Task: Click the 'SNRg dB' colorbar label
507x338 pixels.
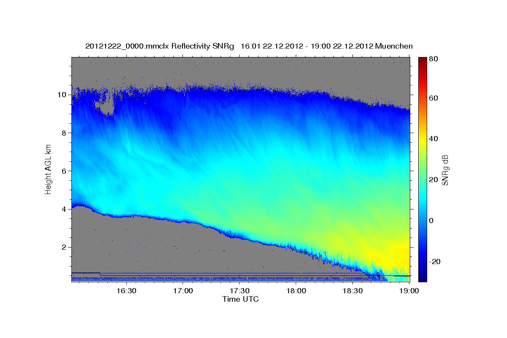Action: click(x=444, y=169)
